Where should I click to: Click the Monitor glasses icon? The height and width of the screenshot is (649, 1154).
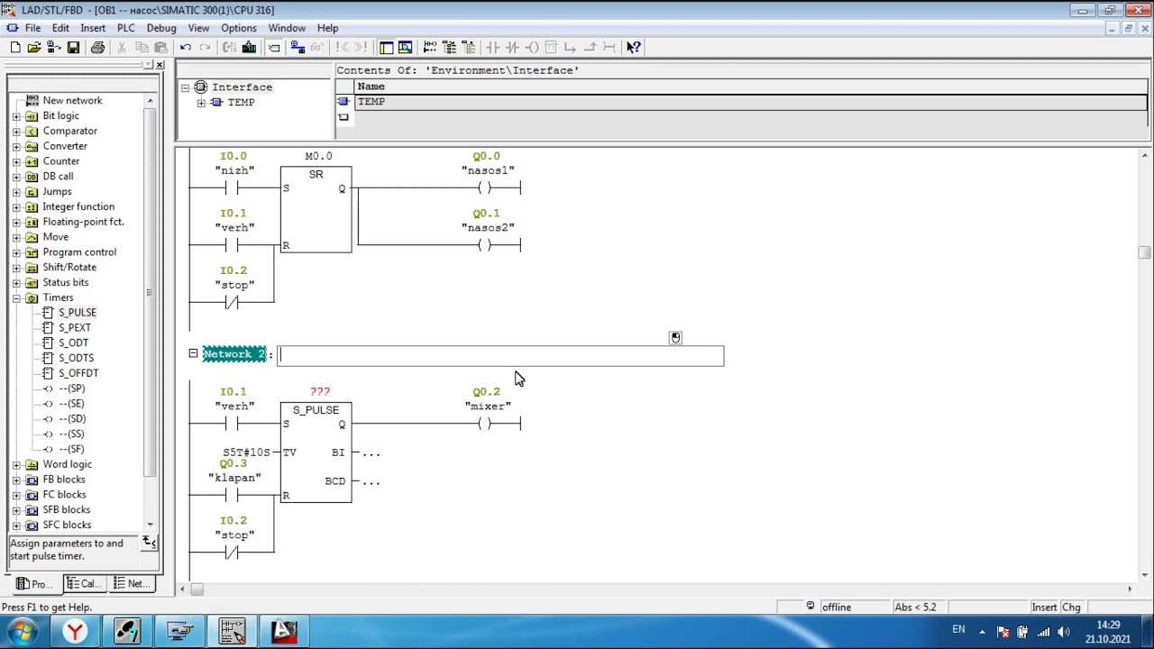[317, 48]
